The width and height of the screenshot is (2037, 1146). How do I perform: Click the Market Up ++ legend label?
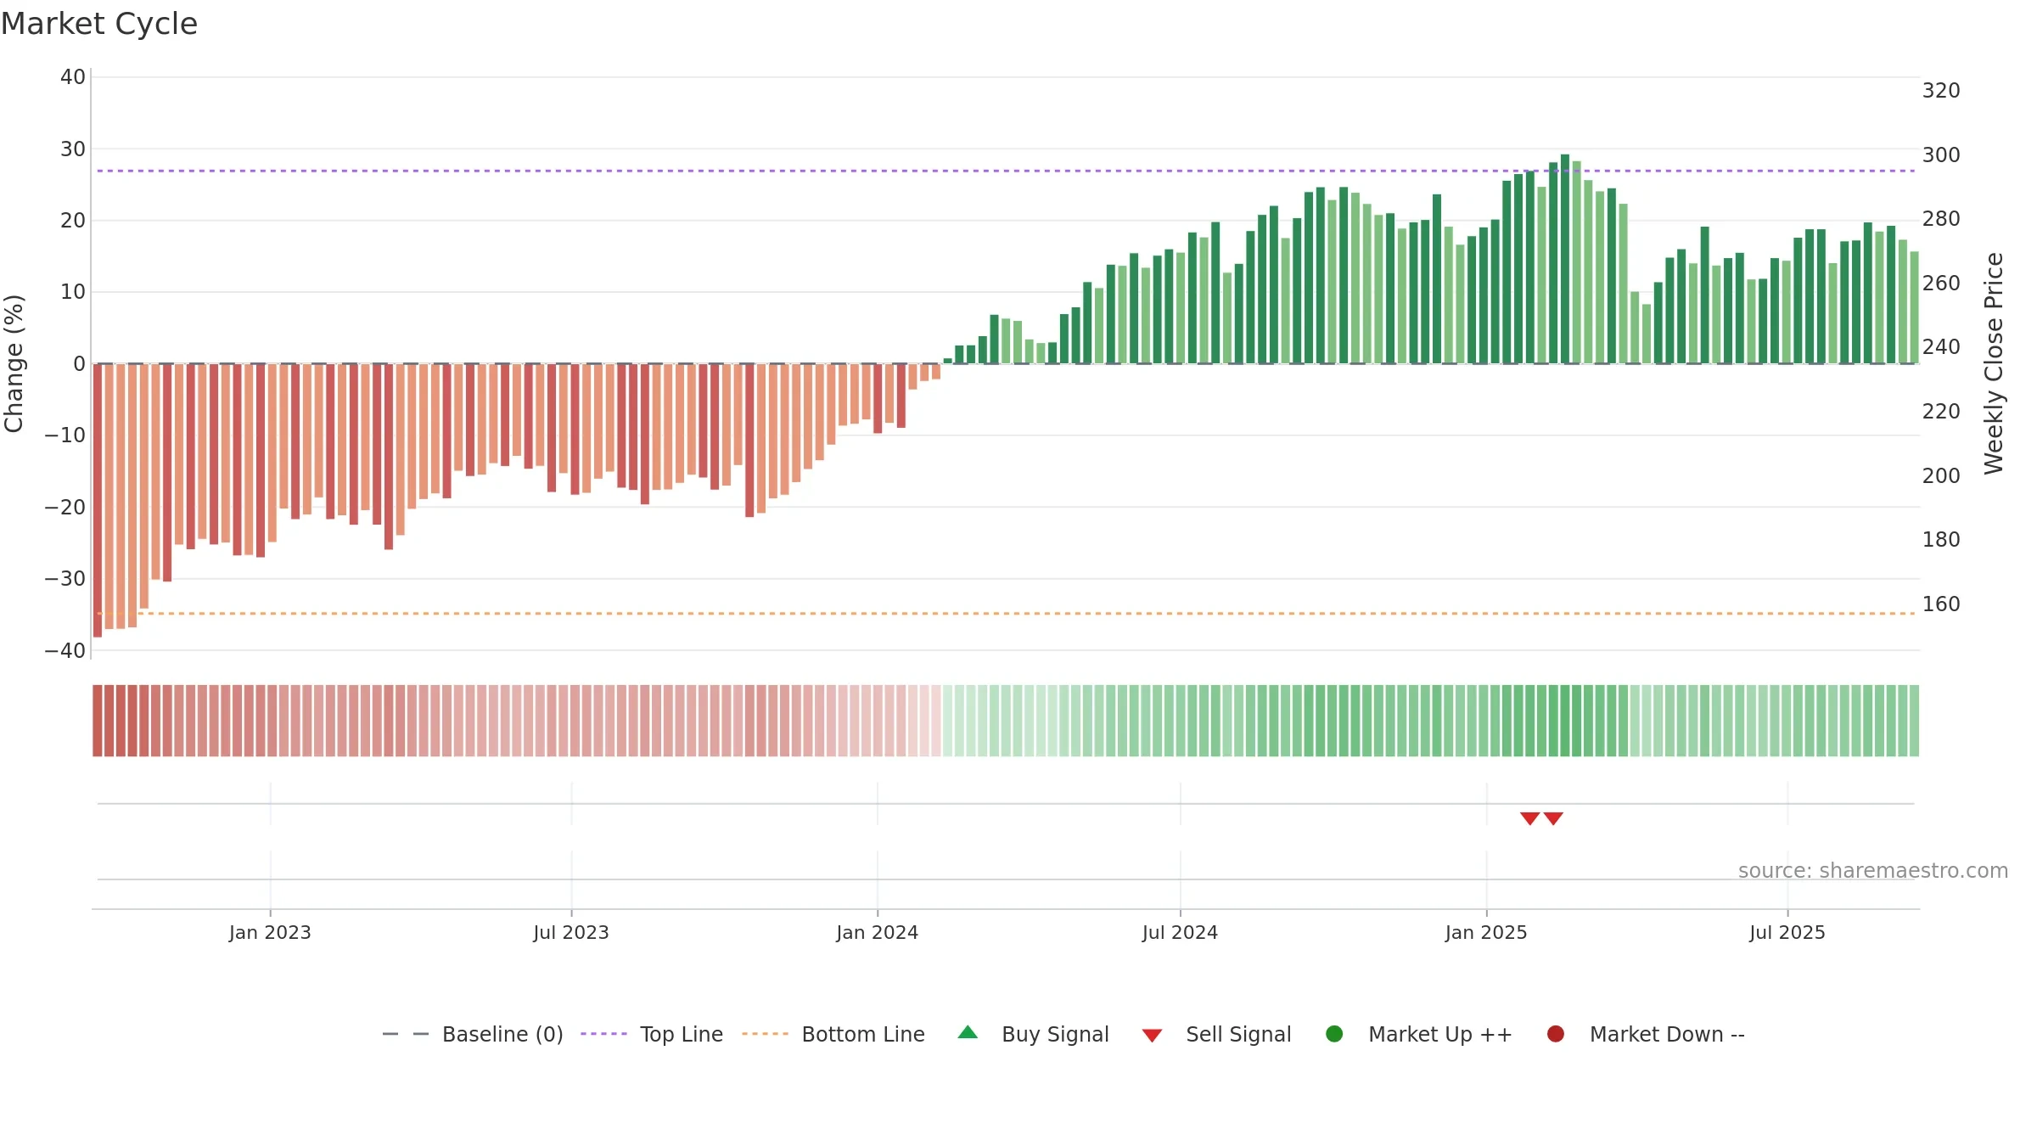(1440, 1034)
